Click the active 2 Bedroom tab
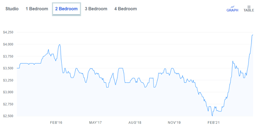Viewport: 257px width, 128px height. click(66, 9)
